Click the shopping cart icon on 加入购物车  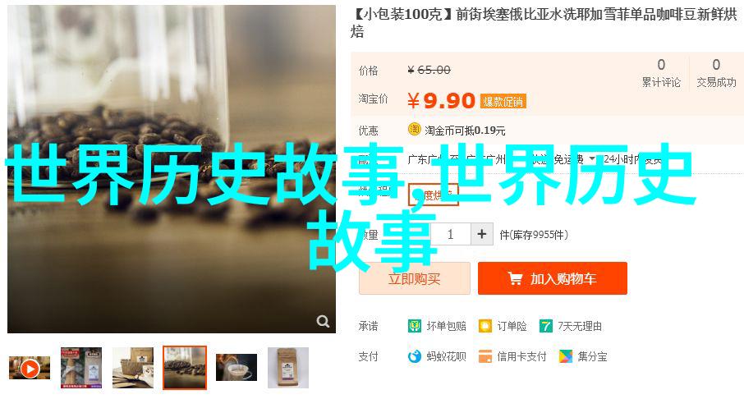pyautogui.click(x=515, y=278)
